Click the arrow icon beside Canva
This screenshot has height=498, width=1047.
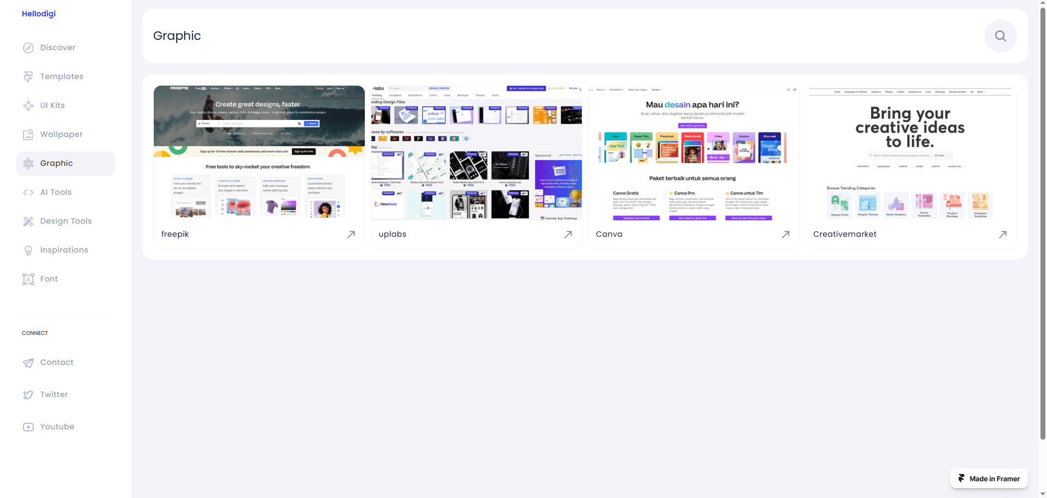(x=786, y=235)
